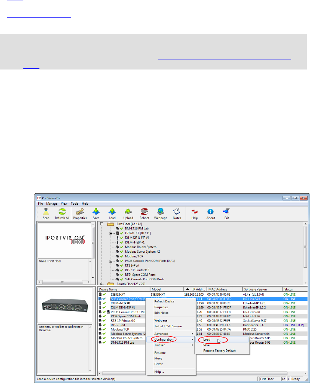Click the About info toolbar icon
Viewport: 310px width, 383px height.
[210, 213]
